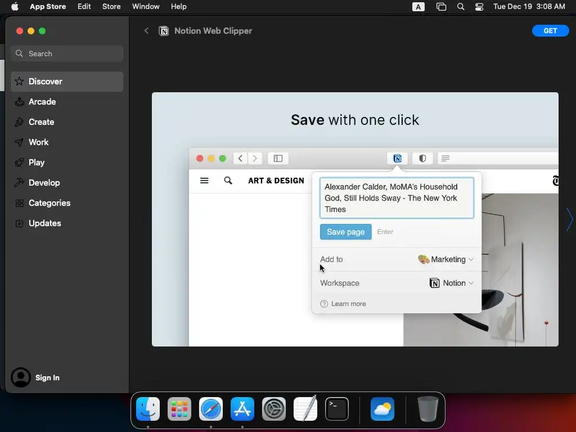Click the input source A icon in menu bar
This screenshot has height=432, width=576.
418,7
